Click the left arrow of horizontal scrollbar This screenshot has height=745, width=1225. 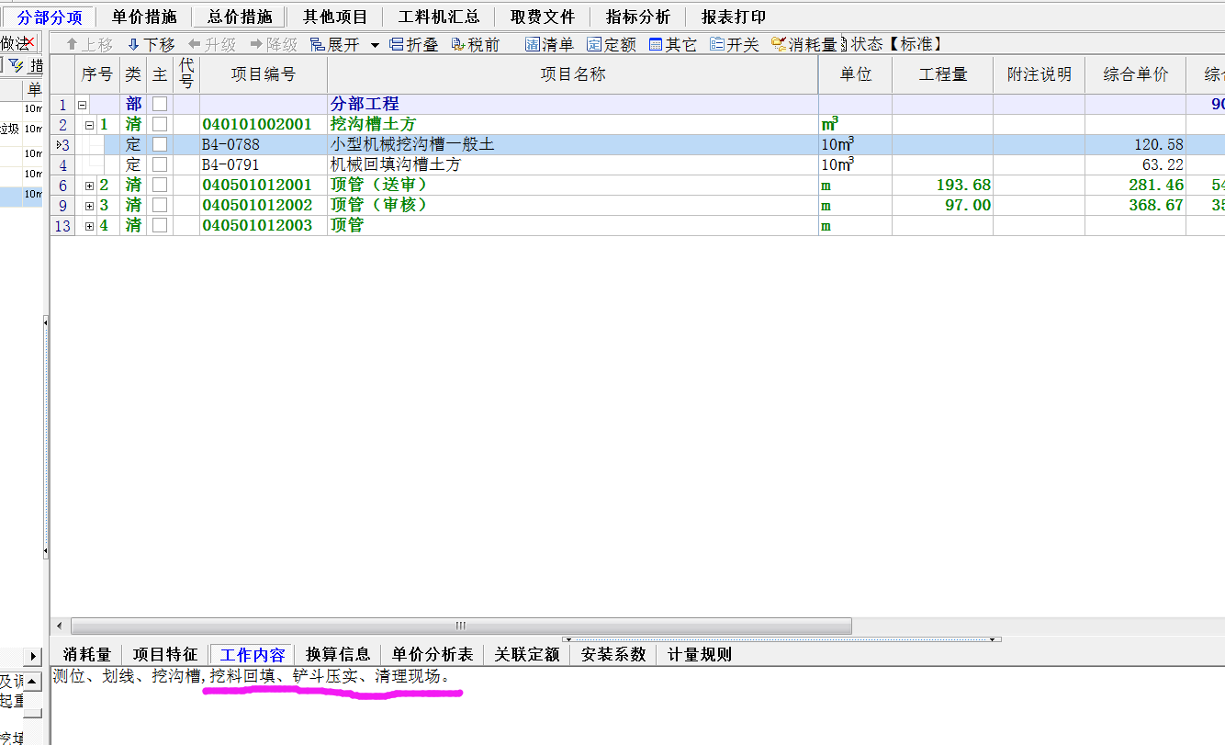[x=60, y=626]
